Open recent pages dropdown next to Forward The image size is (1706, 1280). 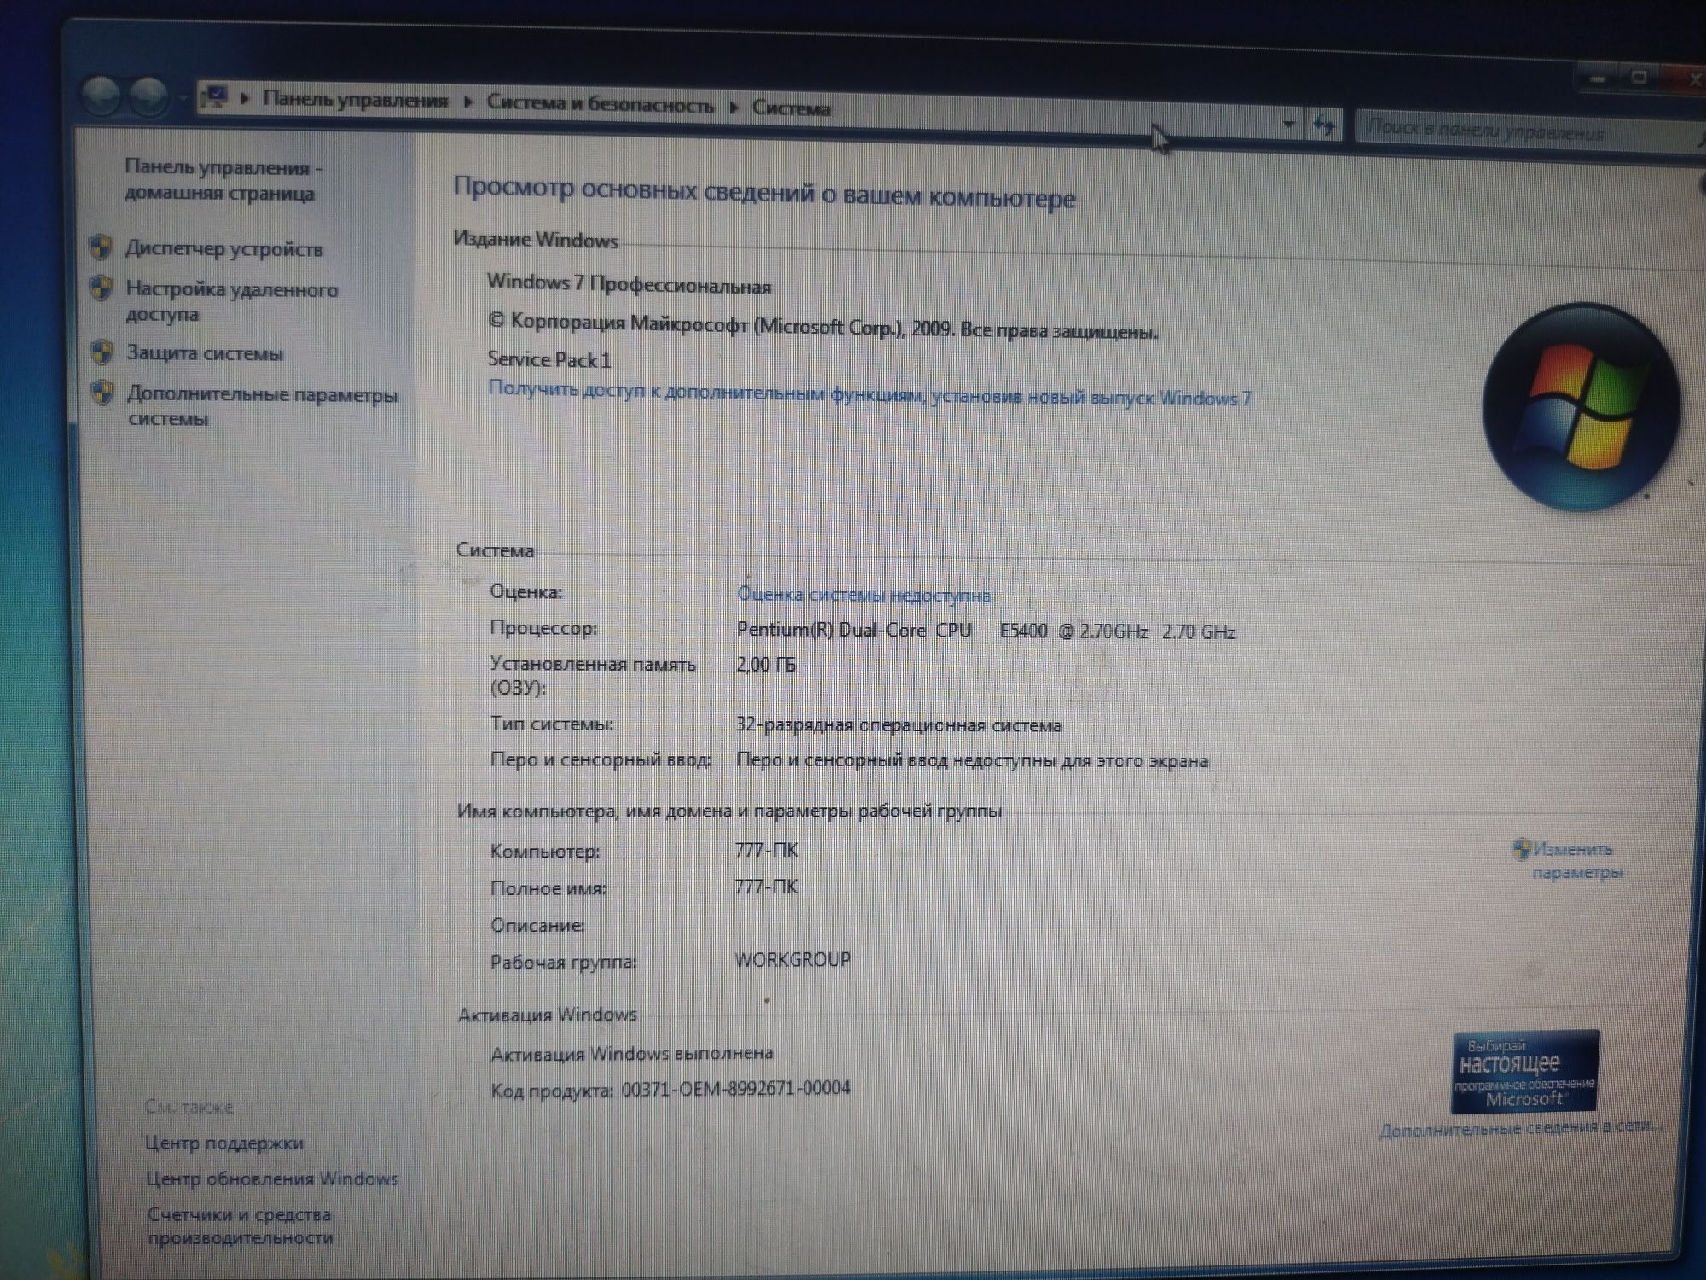point(182,98)
